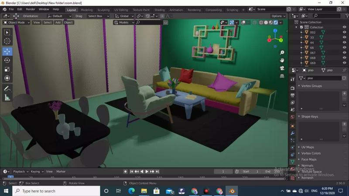Click the navigation gizmo Z axis
Screen dimensions: 349x196
275,30
